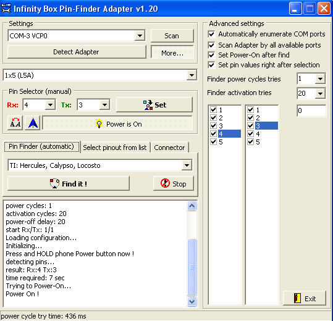Click the input field containing 0
This screenshot has height=321, width=333.
[311, 110]
